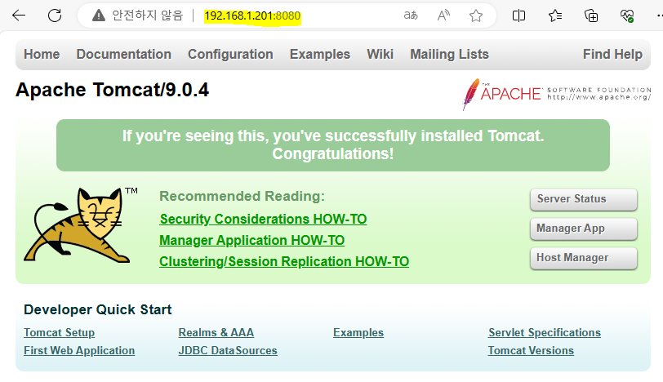Open Security Considerations HOW-TO link

[x=263, y=219]
